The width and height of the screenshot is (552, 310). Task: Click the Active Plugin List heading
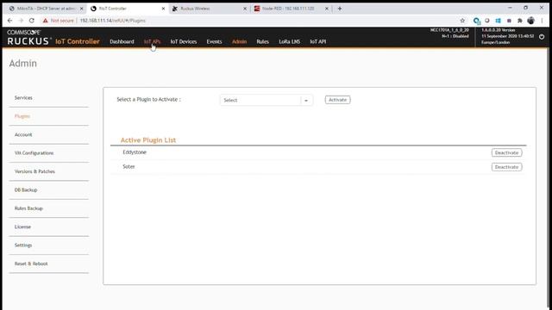(148, 140)
